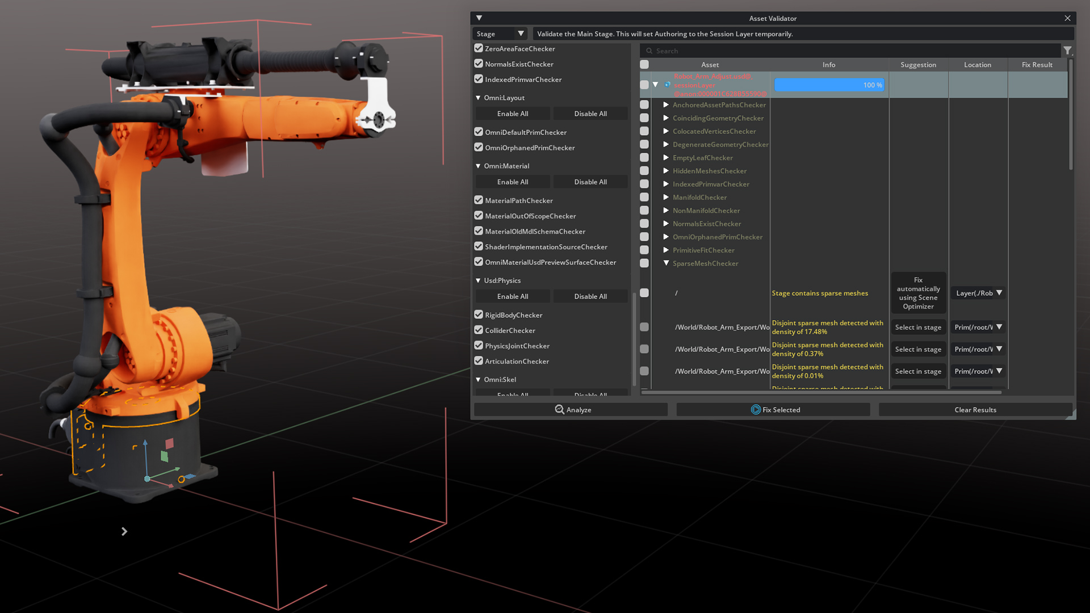Toggle MaterialPathChecker checkbox
The image size is (1090, 613).
479,200
